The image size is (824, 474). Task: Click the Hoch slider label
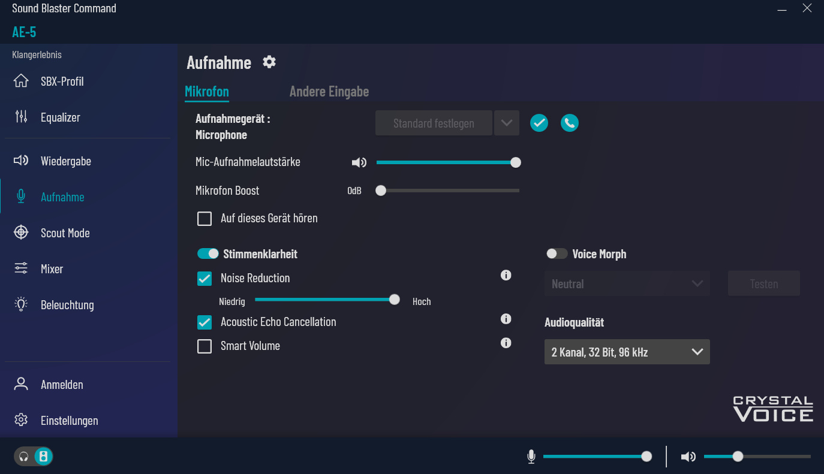pyautogui.click(x=422, y=301)
